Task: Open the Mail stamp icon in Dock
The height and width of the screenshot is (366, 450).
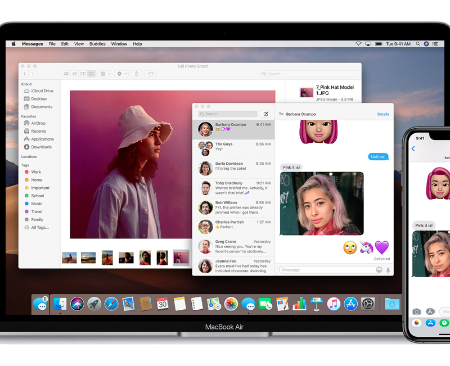Action: coord(128,304)
